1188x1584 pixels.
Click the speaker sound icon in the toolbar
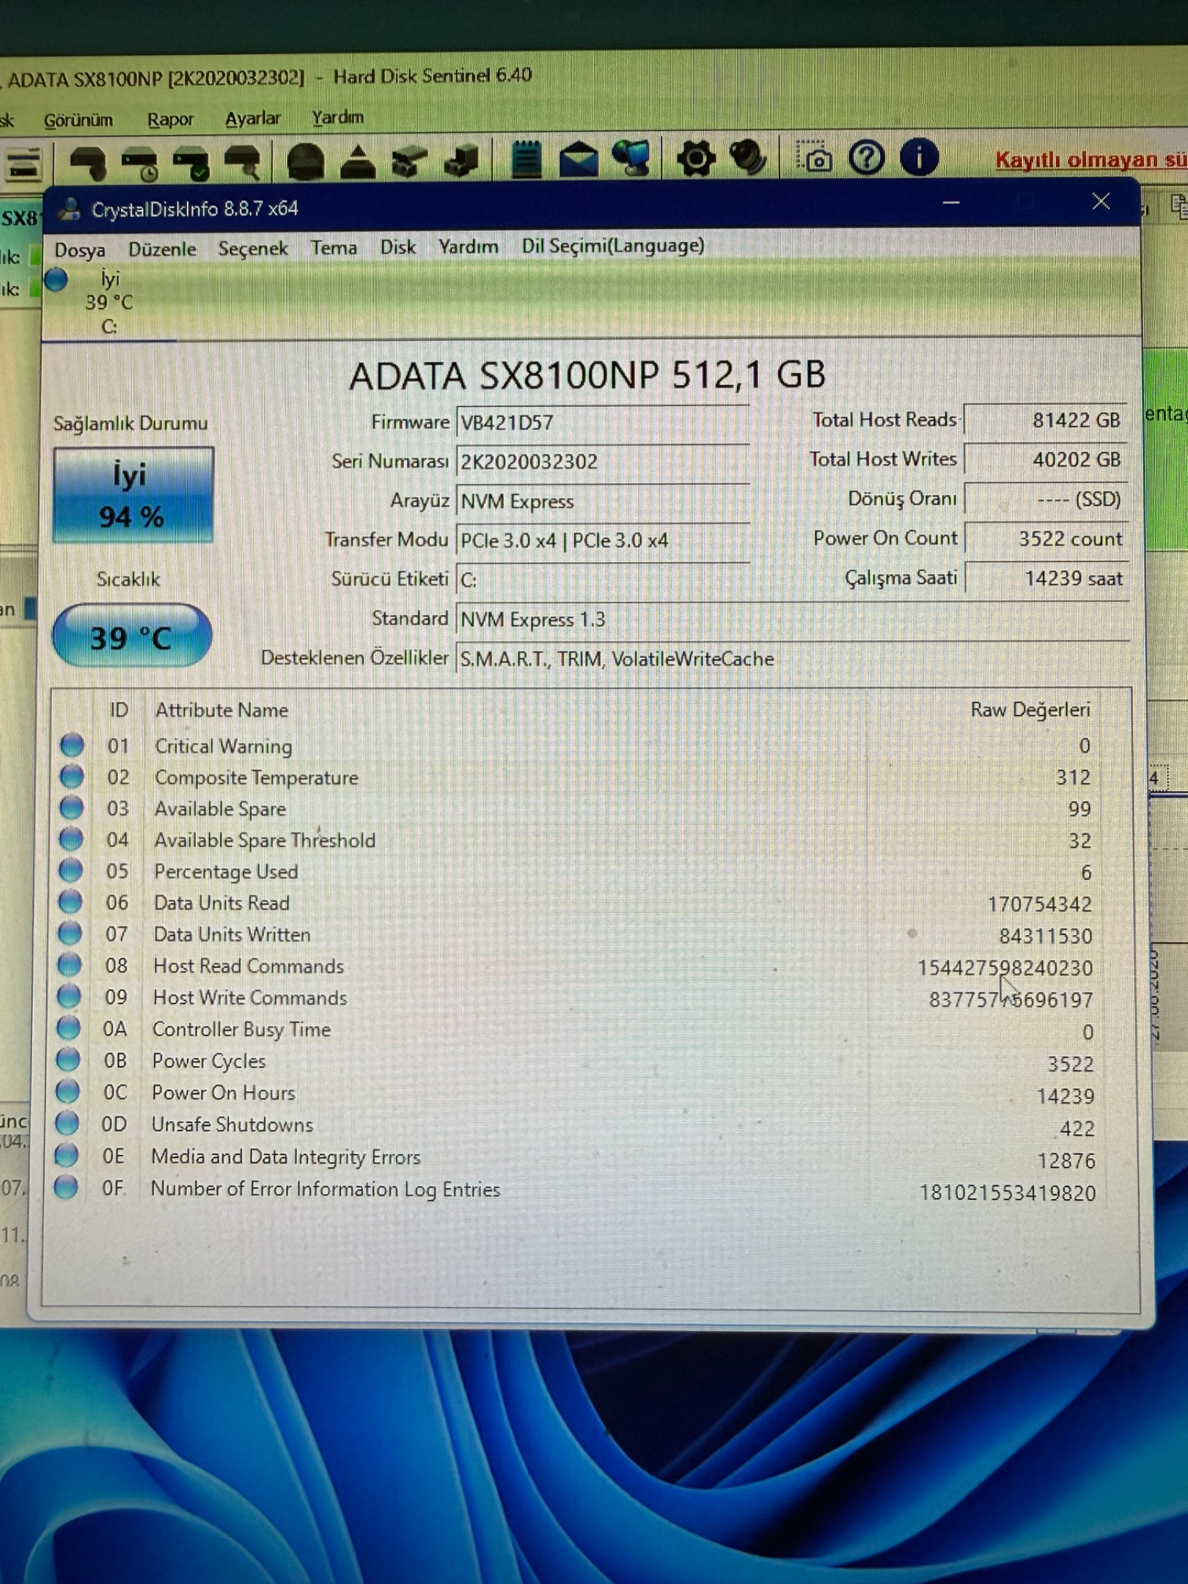pos(748,158)
